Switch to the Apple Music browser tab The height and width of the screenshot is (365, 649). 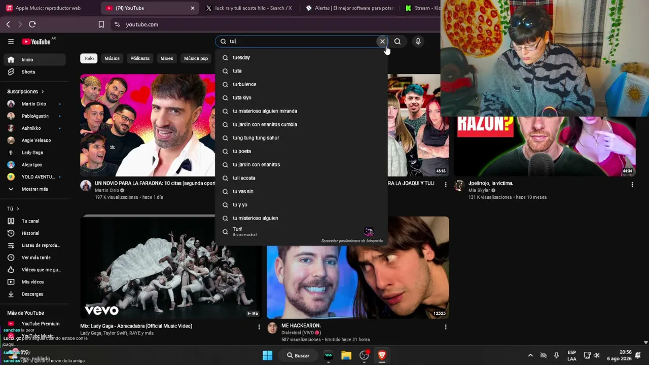click(x=48, y=8)
